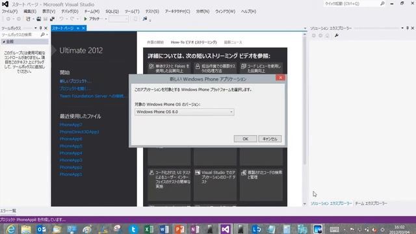Click the Solution Explorer properties wrench icon
416x234 pixels.
(337, 35)
